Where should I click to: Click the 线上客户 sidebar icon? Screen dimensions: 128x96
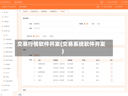point(2,12)
